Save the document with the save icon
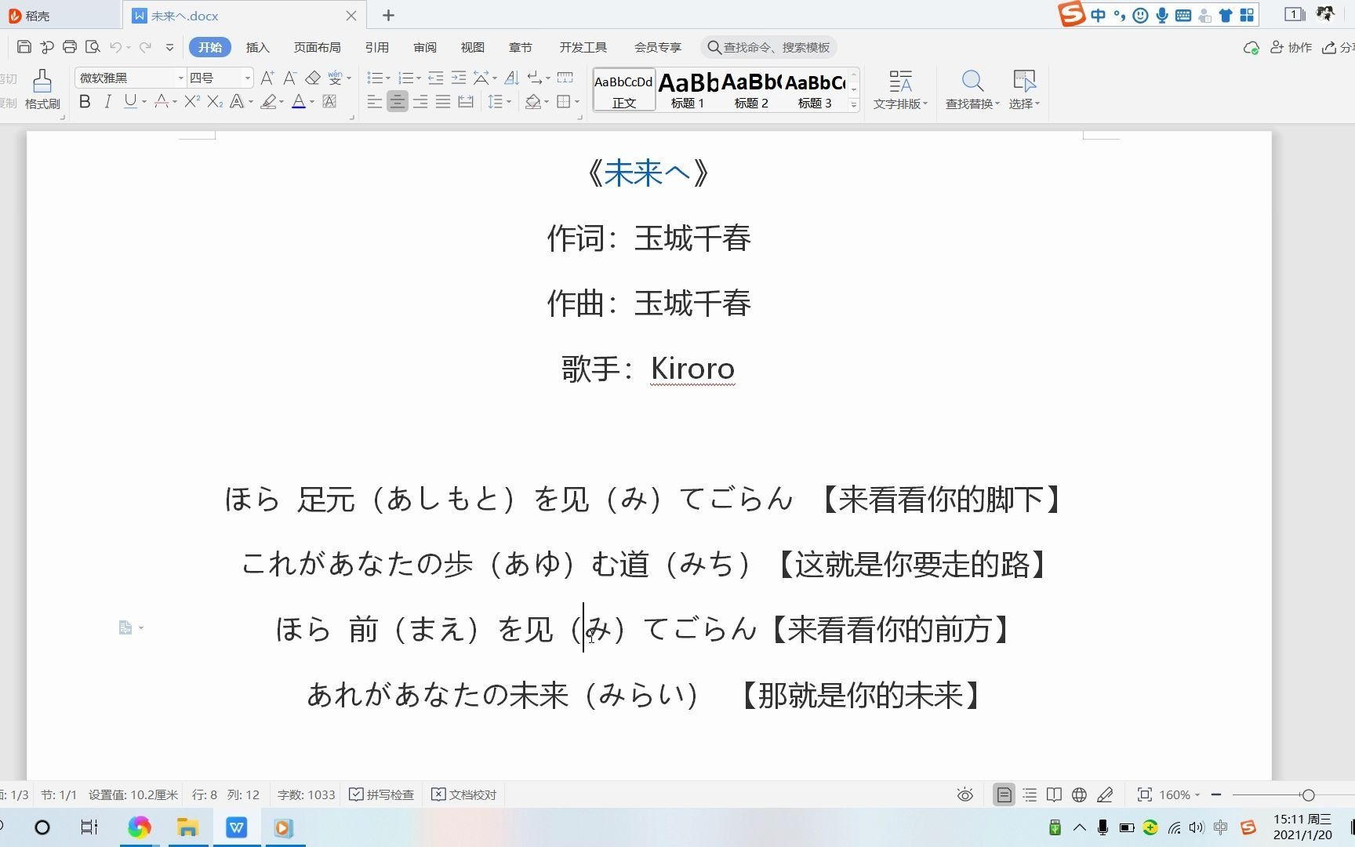 [x=24, y=47]
